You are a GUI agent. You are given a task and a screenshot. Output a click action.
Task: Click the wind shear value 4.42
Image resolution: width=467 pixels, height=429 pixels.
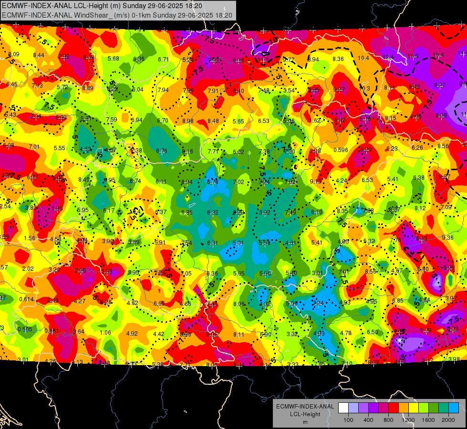(159, 334)
